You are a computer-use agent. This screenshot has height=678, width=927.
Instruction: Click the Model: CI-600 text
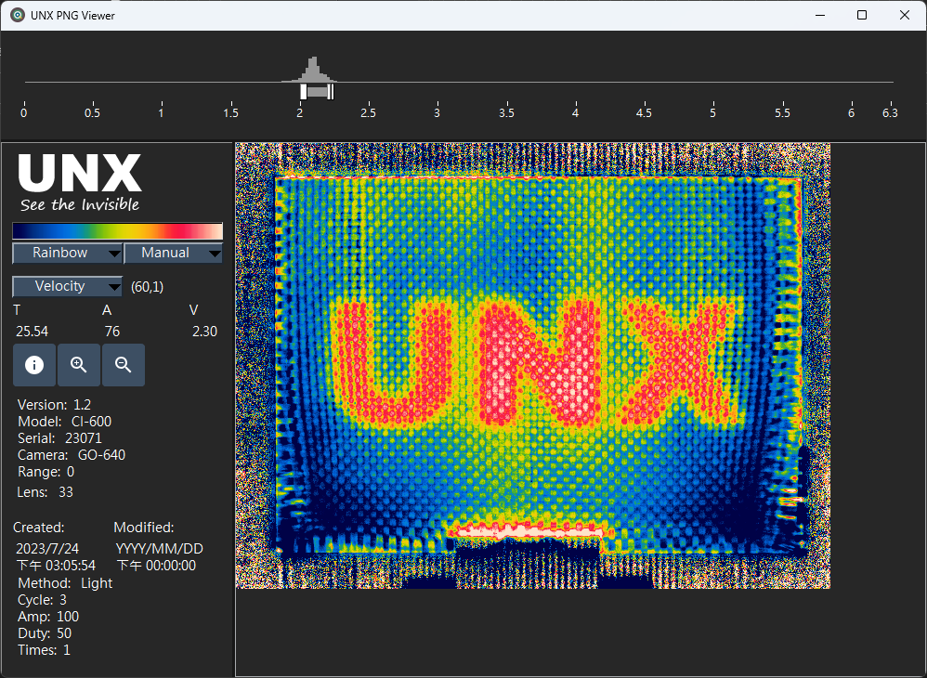click(x=64, y=422)
